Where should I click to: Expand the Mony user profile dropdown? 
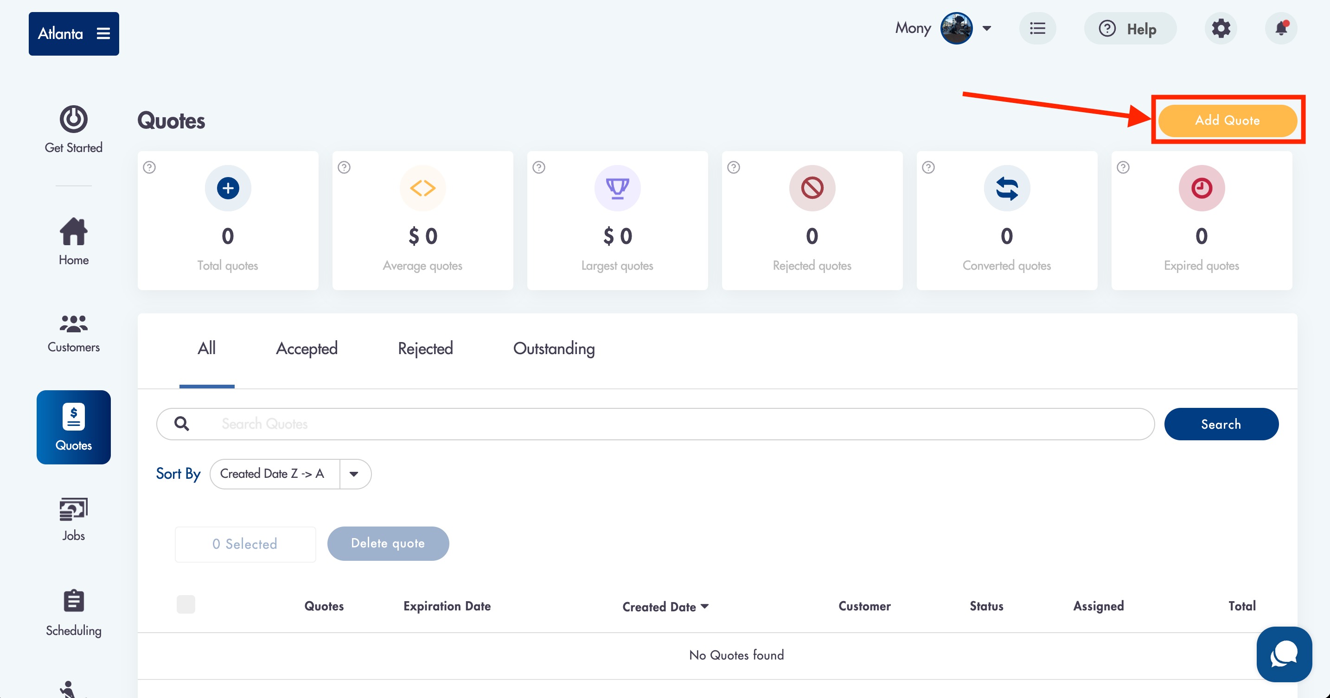click(x=987, y=28)
